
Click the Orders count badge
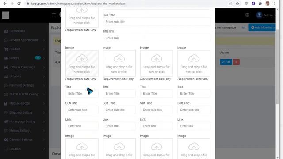[x=38, y=58]
